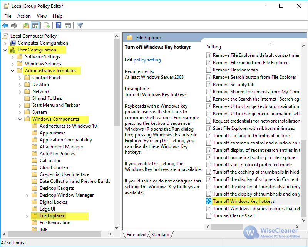Collapse the User Configuration node
Viewport: 308px width, 247px height.
5,50
